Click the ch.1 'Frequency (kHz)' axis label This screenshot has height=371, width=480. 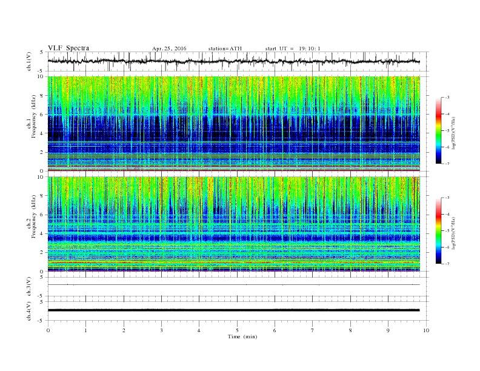click(34, 117)
